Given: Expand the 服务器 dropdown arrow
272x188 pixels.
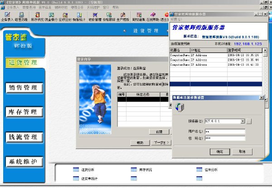Looking at the screenshot, I should (243, 121).
